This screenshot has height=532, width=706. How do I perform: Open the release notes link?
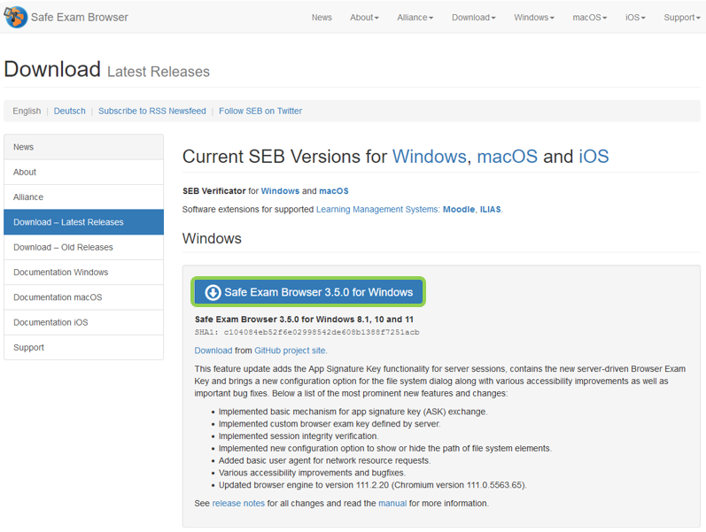pos(238,504)
